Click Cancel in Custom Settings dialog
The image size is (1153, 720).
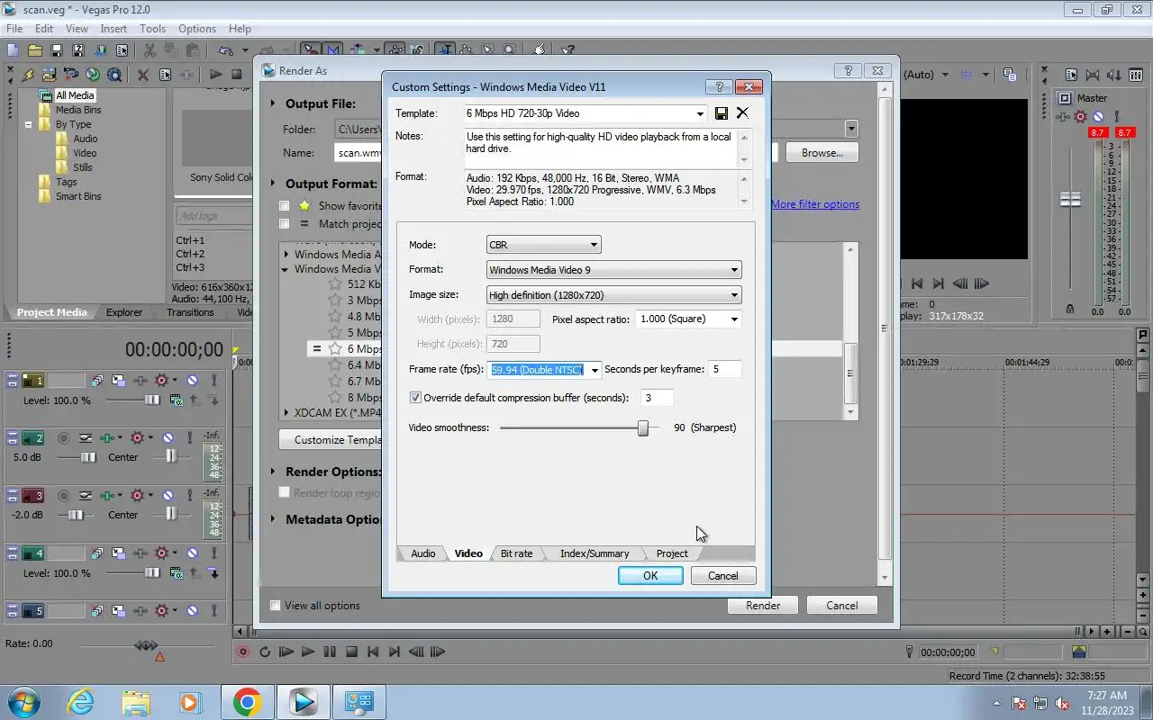pos(723,576)
